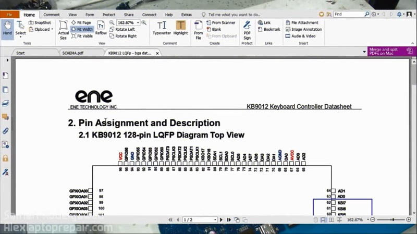
Task: Expand the left navigation panel arrow
Action: [x=7, y=60]
